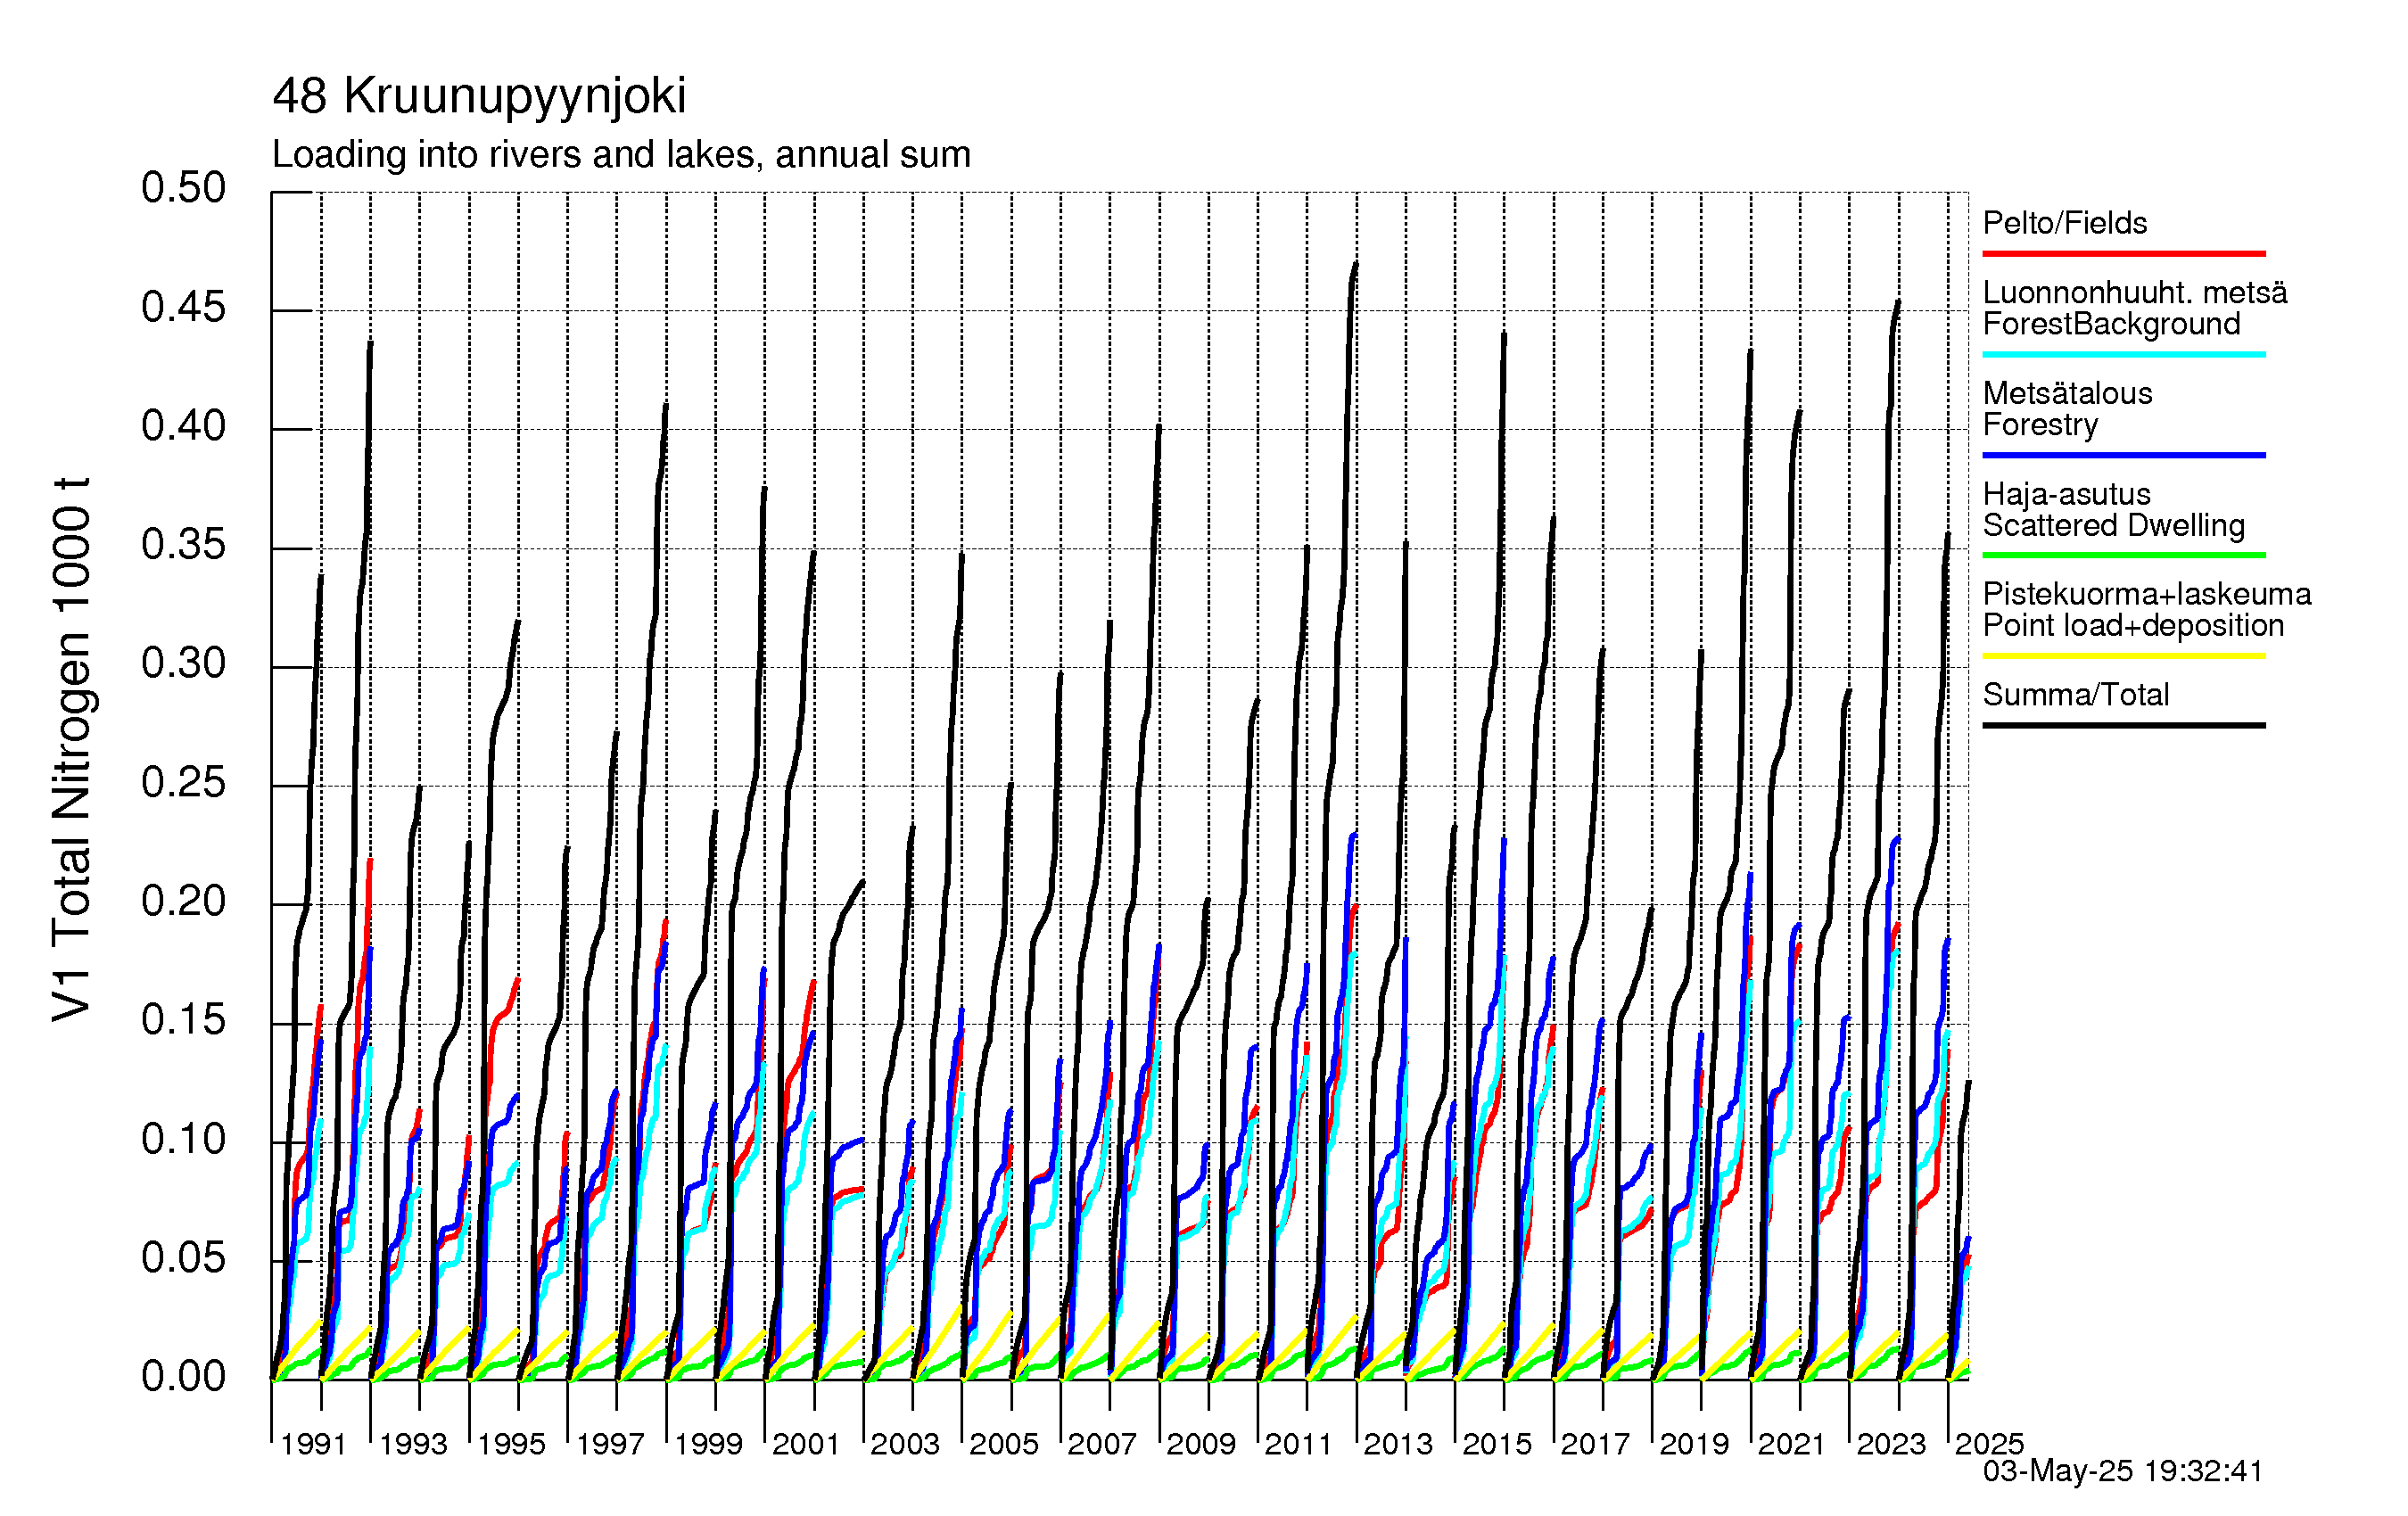The height and width of the screenshot is (1516, 2408).
Task: Click the x-axis year label 2023
Action: 1891,1444
